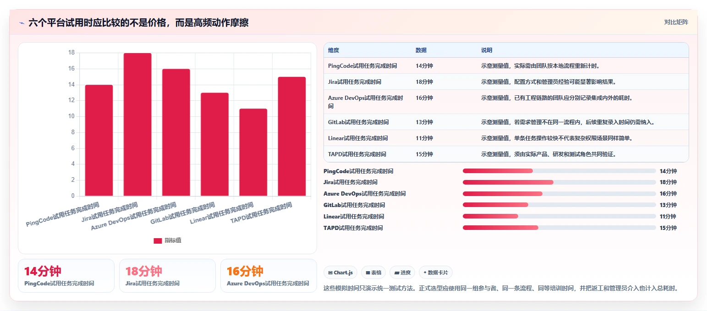Click the 对比矩阵 label in header
707x311 pixels.
click(x=676, y=22)
